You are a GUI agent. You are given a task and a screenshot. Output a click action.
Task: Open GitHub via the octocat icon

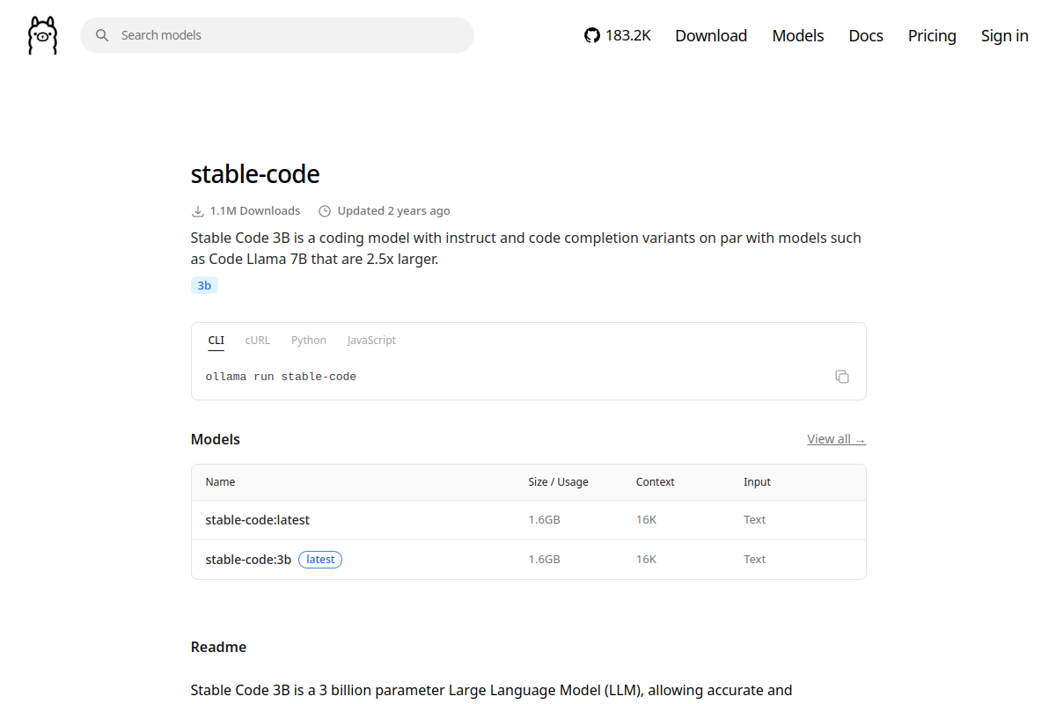[x=592, y=35]
